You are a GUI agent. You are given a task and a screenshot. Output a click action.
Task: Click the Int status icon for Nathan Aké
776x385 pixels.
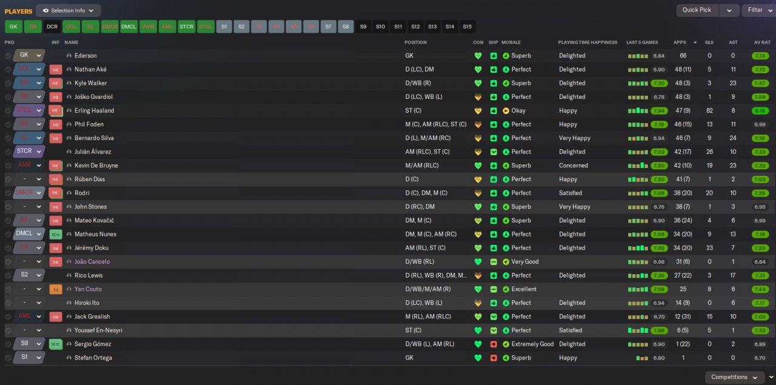pyautogui.click(x=56, y=70)
